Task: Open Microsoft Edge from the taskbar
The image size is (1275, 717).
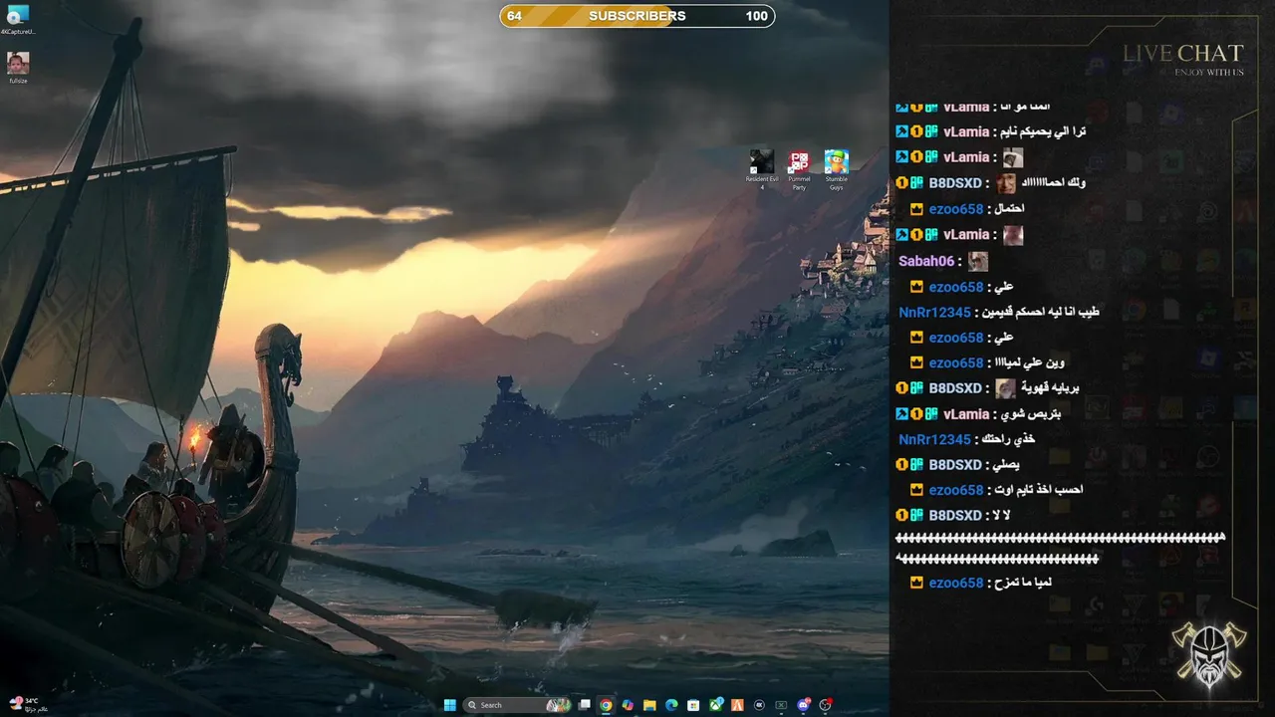Action: click(x=671, y=705)
